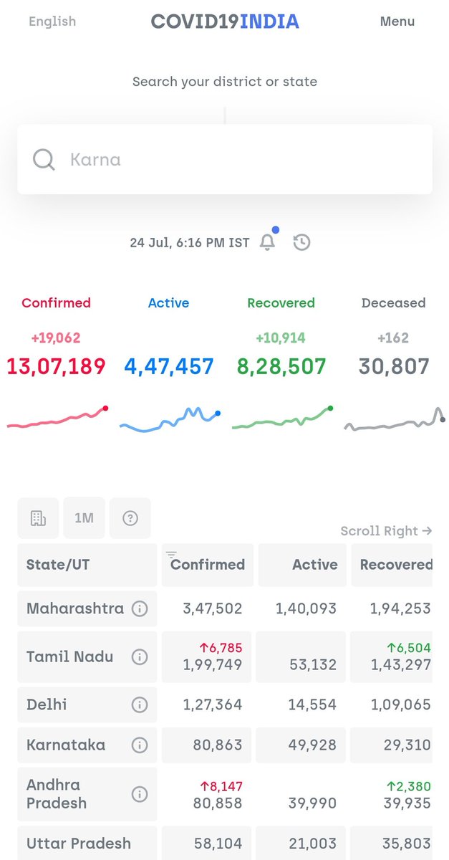The image size is (449, 860).
Task: Click Uttar Pradesh active cell 21,003
Action: coord(301,842)
